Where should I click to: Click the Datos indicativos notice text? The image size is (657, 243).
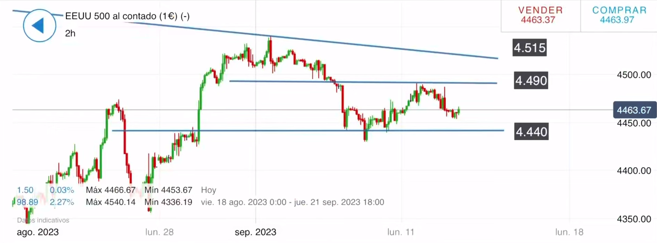(x=43, y=220)
